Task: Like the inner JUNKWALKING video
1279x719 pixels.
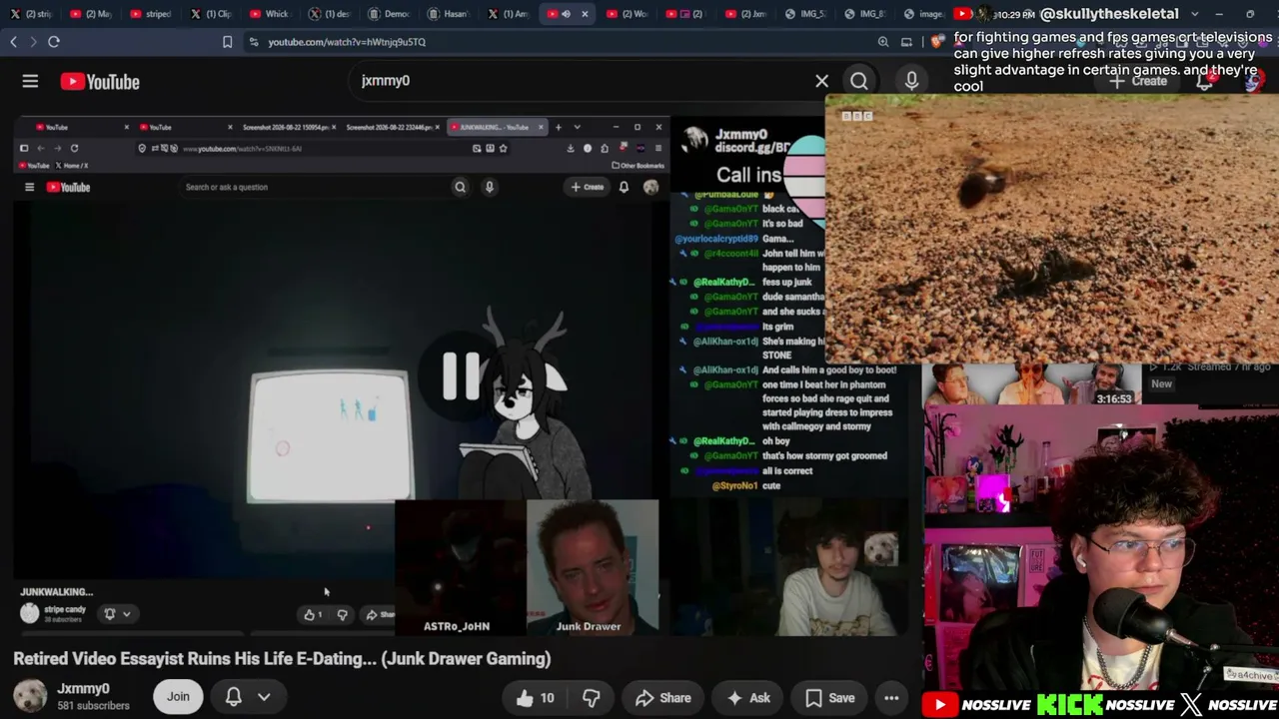Action: pos(313,614)
